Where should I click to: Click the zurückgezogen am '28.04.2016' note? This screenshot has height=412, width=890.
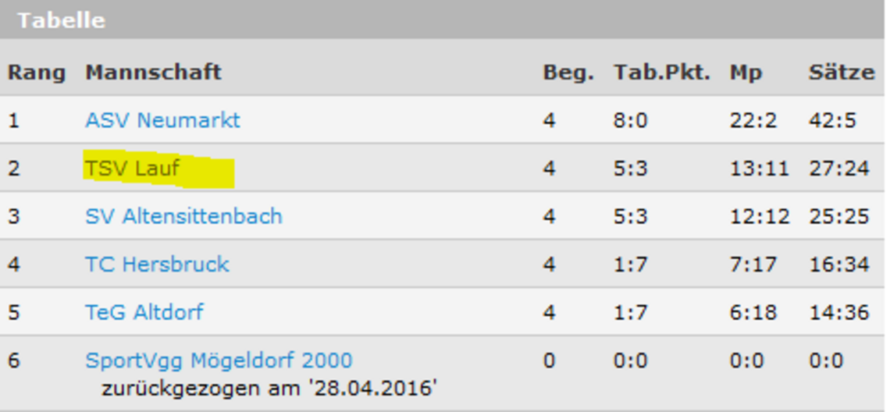pos(269,387)
